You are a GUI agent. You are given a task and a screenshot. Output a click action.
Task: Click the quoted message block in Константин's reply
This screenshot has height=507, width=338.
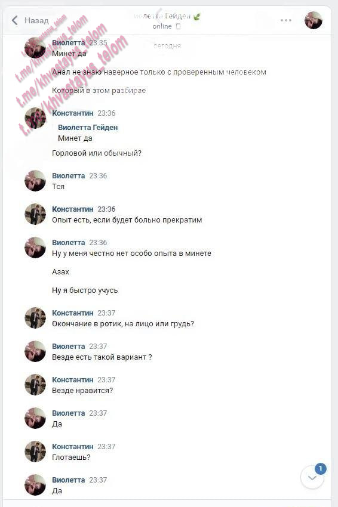click(x=88, y=133)
